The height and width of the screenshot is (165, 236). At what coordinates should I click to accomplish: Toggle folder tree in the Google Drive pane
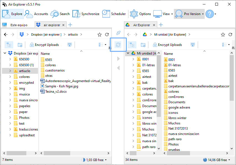pos(132,45)
